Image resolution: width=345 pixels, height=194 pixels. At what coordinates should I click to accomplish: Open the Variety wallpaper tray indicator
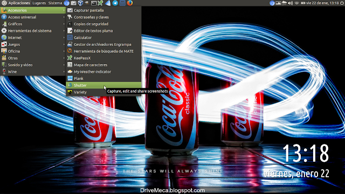click(278, 3)
